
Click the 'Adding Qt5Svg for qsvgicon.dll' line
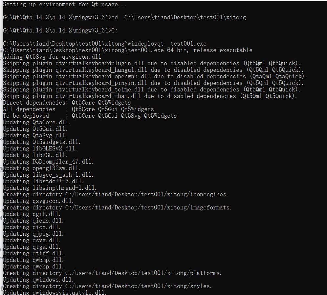click(x=52, y=57)
